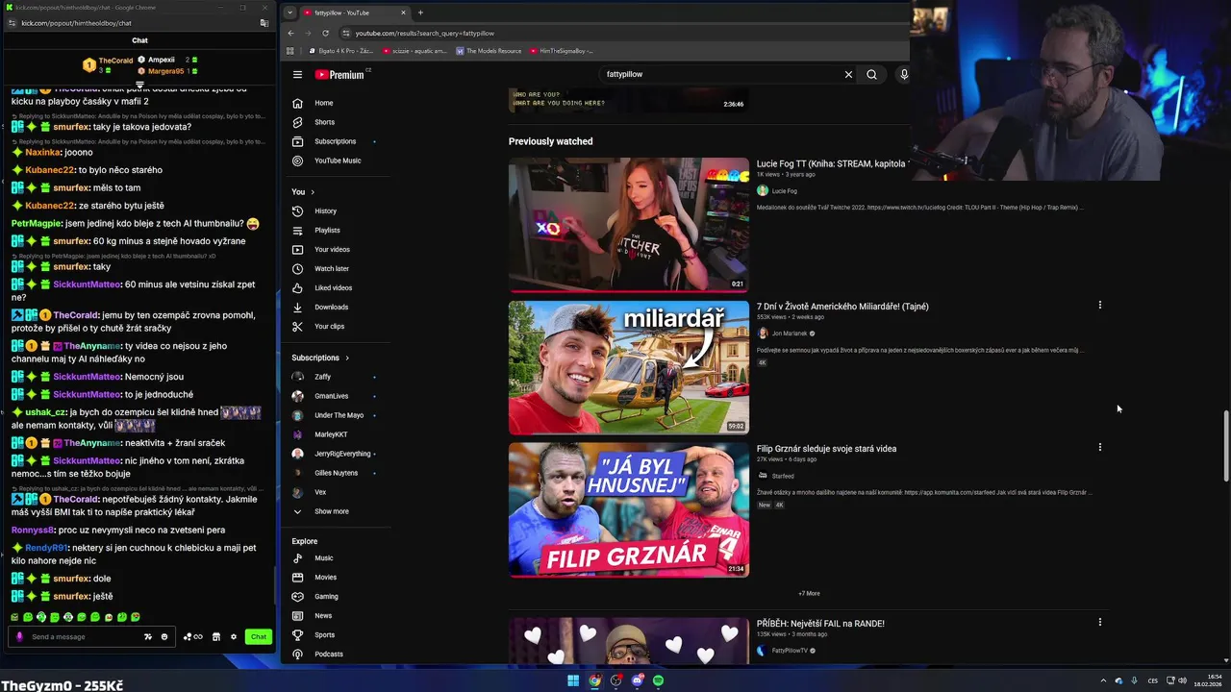Open Chrome apps grid in bookmarks bar
This screenshot has width=1231, height=692.
290,51
